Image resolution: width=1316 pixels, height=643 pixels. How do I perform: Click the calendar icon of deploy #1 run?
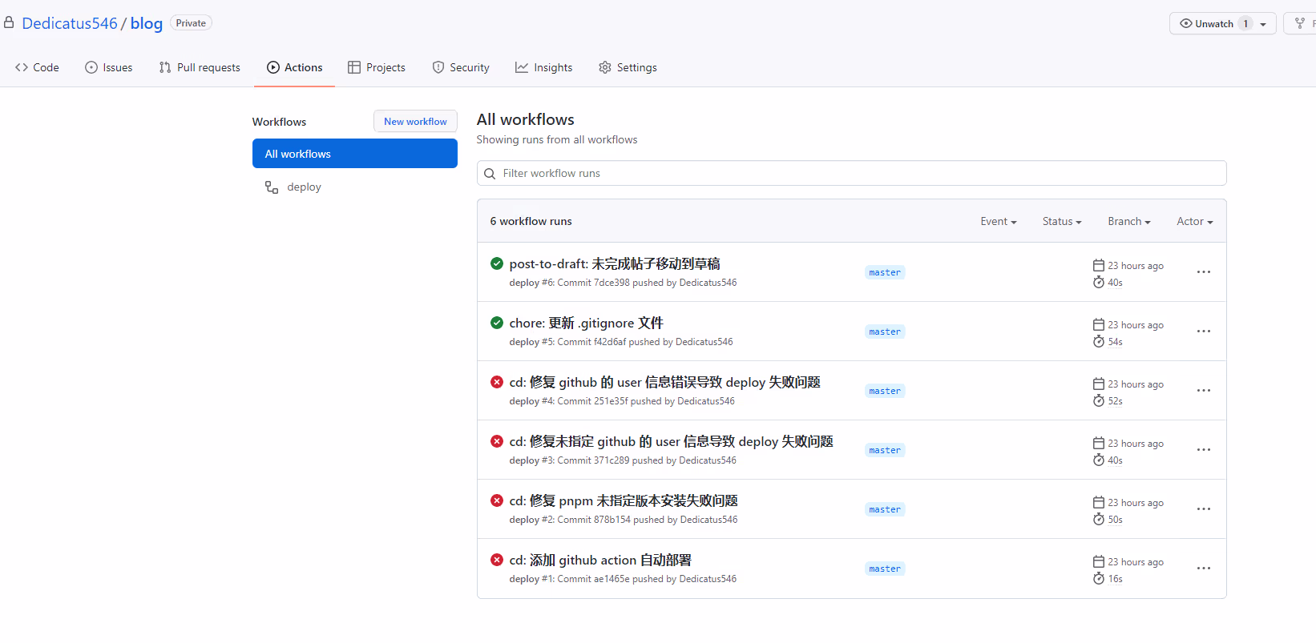1099,561
